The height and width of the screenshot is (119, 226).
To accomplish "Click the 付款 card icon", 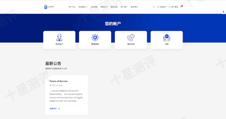I will coord(167,38).
